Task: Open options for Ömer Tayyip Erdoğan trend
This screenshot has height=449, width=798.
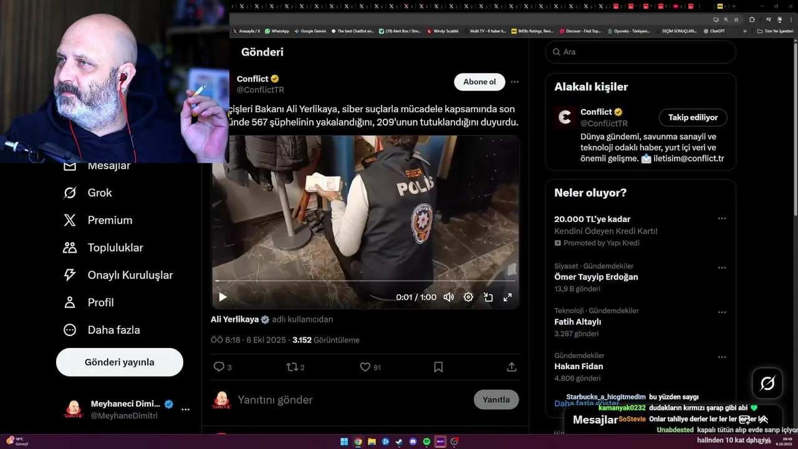Action: click(722, 268)
